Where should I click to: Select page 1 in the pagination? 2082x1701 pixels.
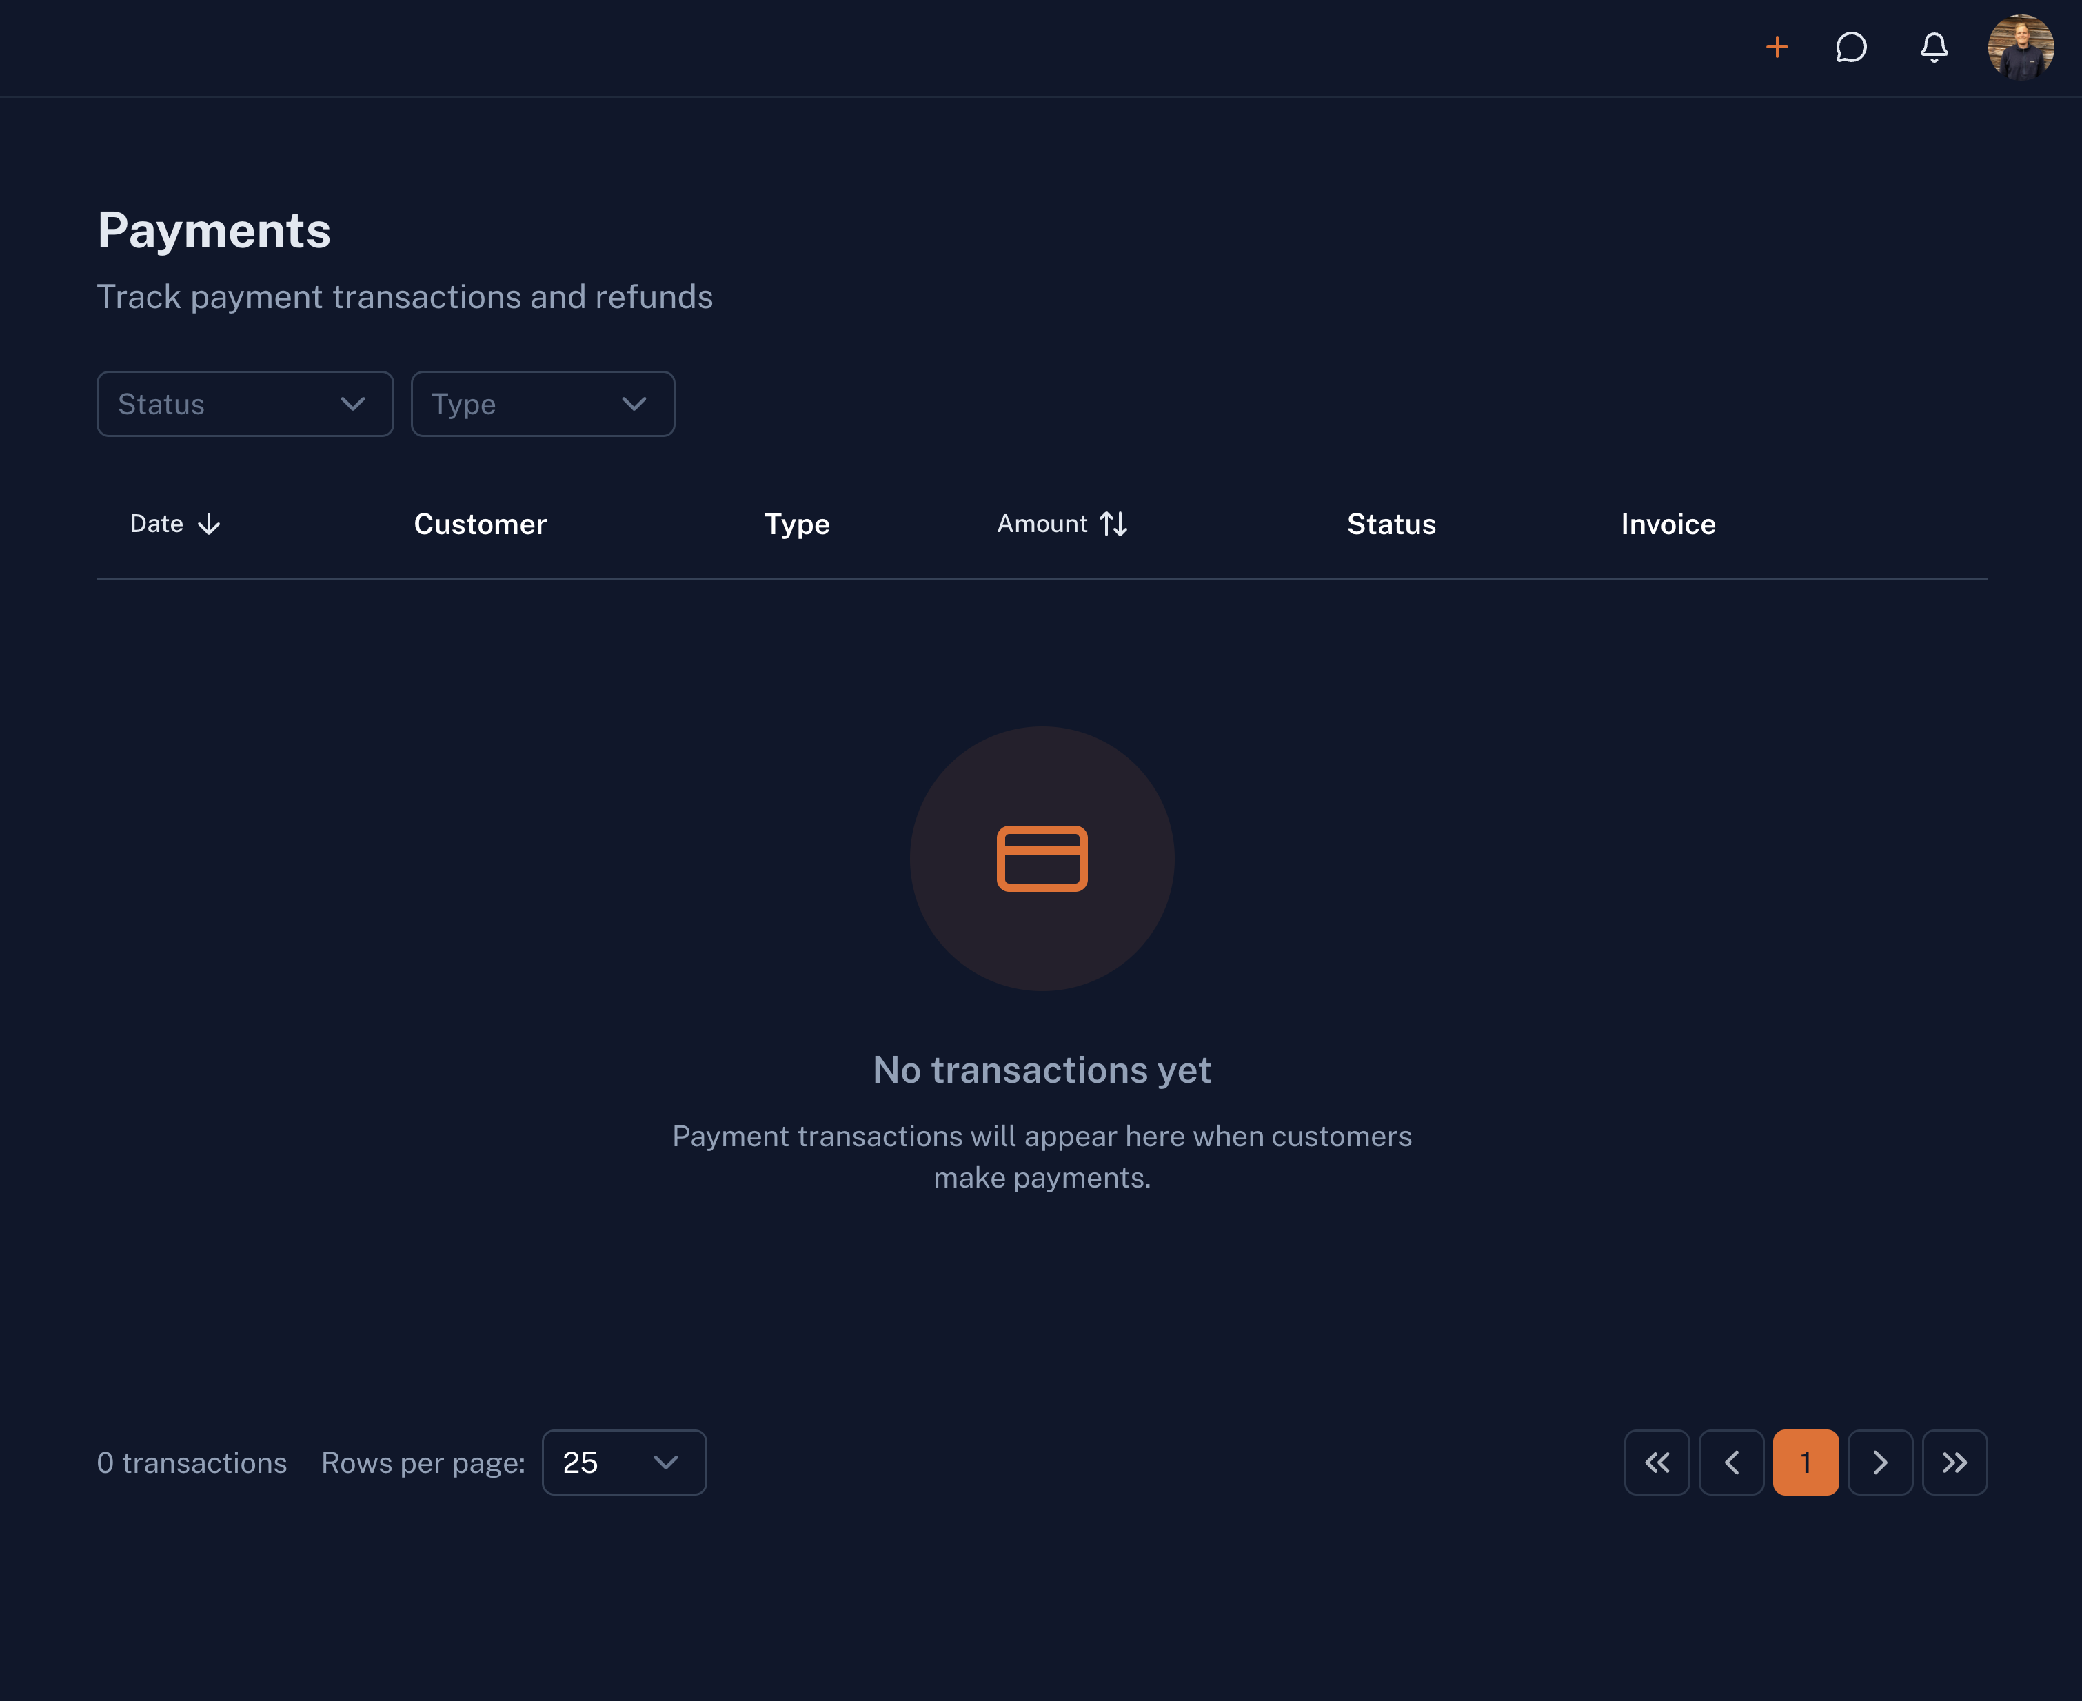[x=1806, y=1463]
